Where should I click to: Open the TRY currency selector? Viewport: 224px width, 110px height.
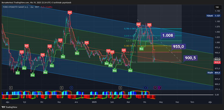[217, 7]
